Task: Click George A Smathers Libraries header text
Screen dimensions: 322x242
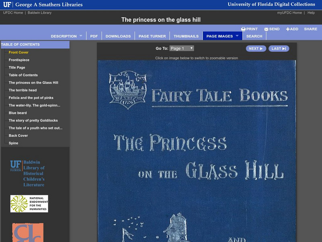Action: (x=49, y=4)
